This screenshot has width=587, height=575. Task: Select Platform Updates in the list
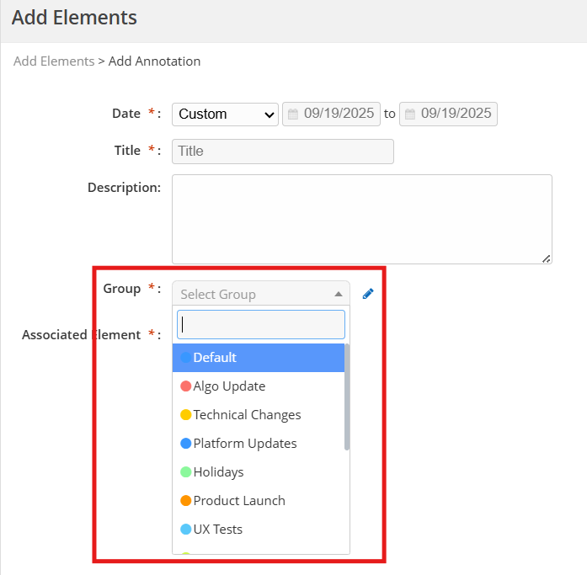click(244, 444)
